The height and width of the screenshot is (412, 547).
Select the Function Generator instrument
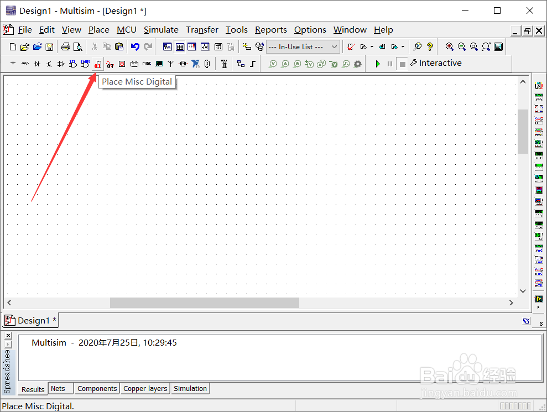(539, 97)
